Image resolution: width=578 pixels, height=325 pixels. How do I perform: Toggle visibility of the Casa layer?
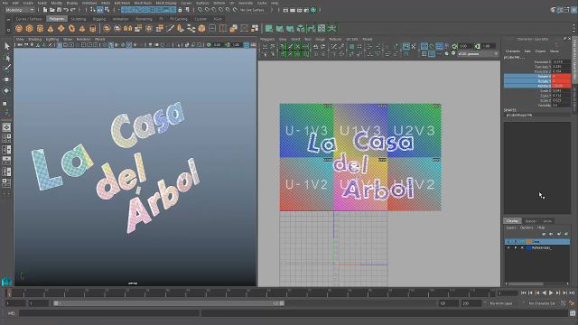click(x=508, y=242)
